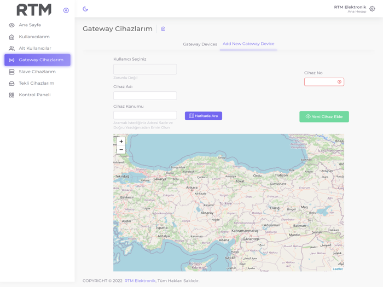The image size is (383, 287).
Task: Click Haritada Ara button
Action: (204, 116)
